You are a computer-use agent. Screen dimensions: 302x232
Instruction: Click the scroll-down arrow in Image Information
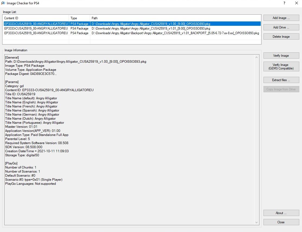256,223
